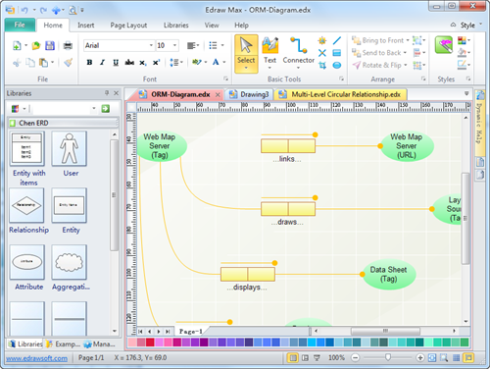The image size is (490, 369).
Task: Select the User shape in Chen ERD
Action: 70,154
